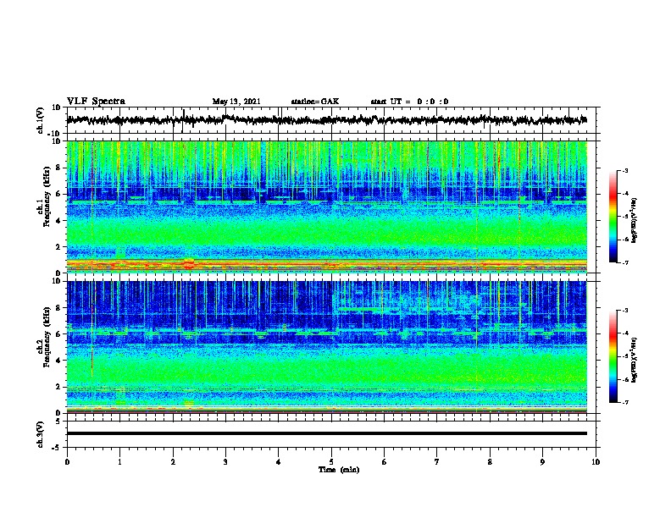Click the time axis tick label "5"
671x518 pixels.
click(331, 462)
